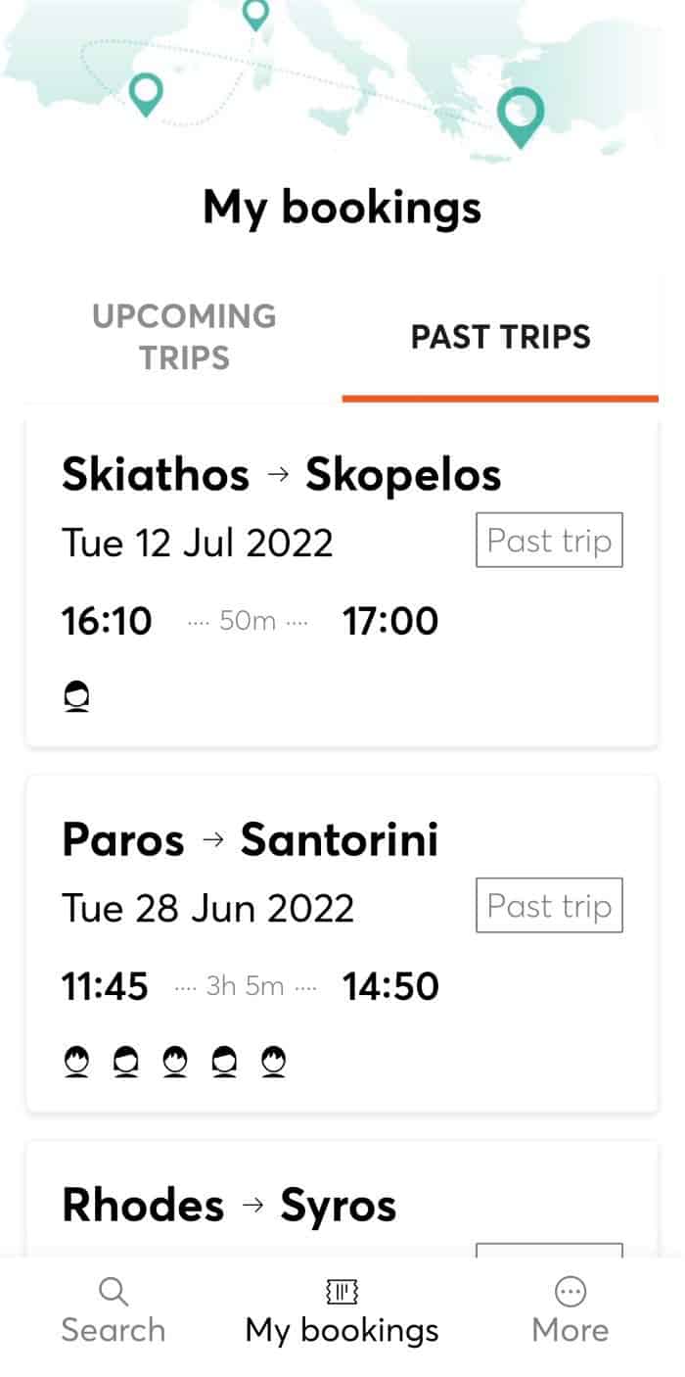Open the Rhodes to Syros booking
The image size is (685, 1377).
[229, 1206]
